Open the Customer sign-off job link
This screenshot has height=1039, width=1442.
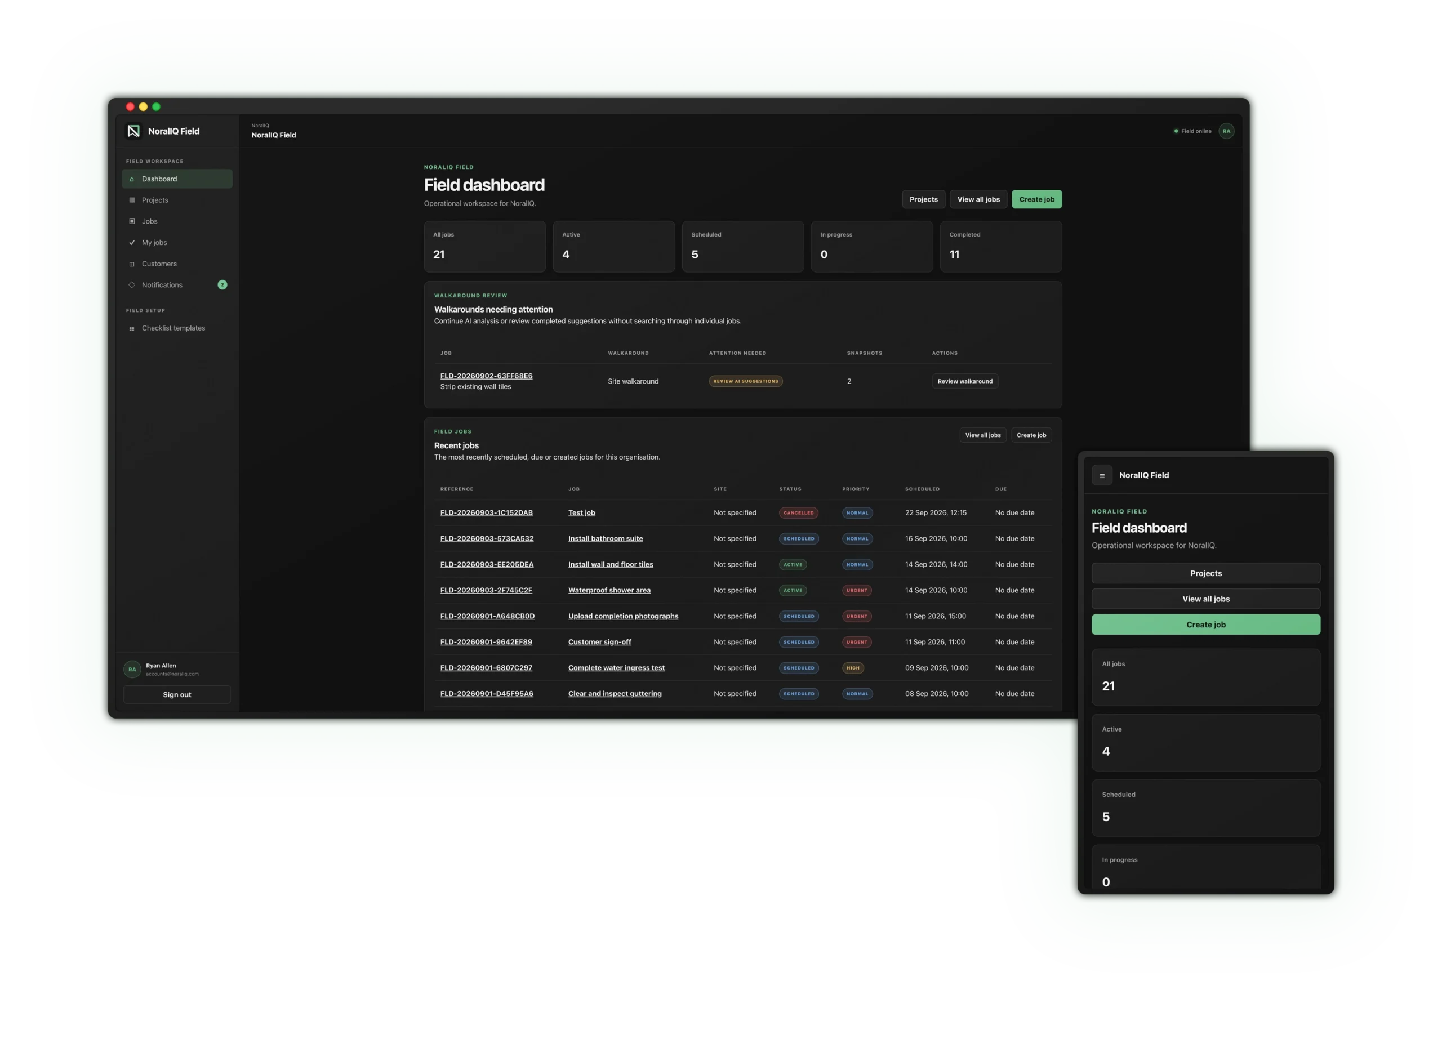[x=599, y=642]
